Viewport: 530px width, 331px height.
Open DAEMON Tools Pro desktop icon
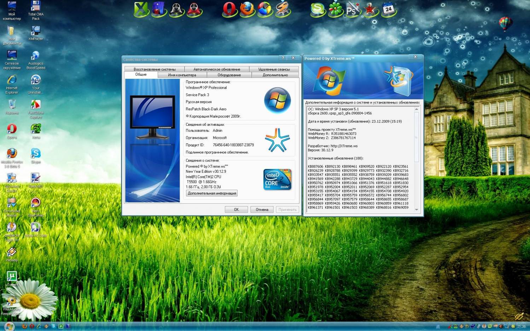(12, 232)
